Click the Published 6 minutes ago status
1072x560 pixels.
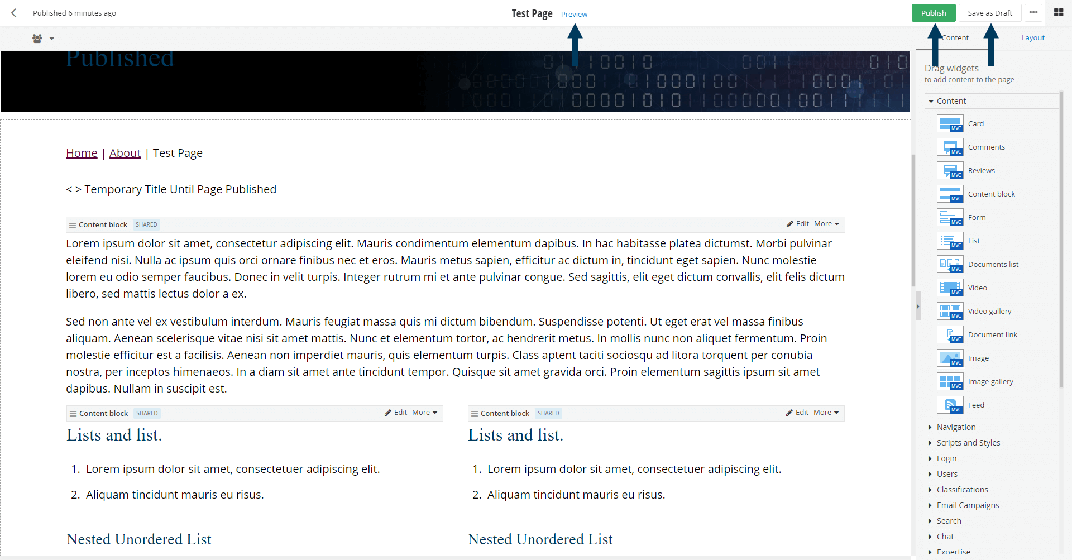click(x=74, y=13)
